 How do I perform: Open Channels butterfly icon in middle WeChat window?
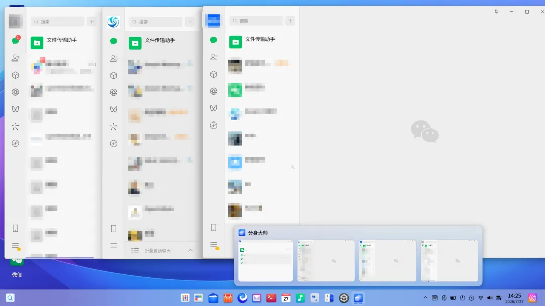click(x=114, y=109)
